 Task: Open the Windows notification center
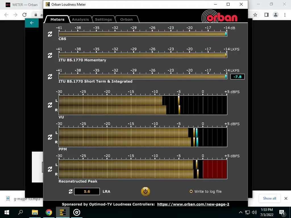282,212
